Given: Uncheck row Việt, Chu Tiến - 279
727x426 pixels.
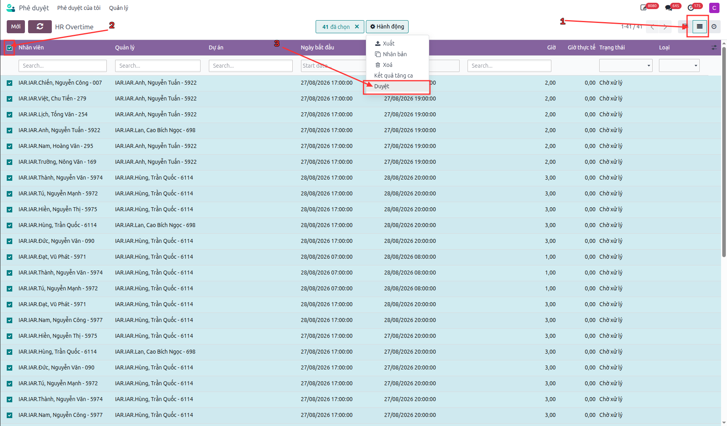Looking at the screenshot, I should 9,99.
